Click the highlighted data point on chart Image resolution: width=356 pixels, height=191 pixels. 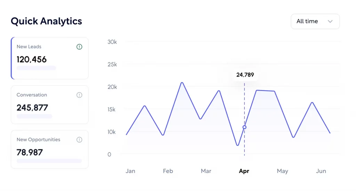(244, 127)
